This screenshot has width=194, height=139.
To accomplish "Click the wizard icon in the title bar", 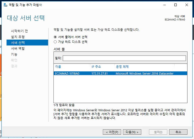I will [5, 5].
